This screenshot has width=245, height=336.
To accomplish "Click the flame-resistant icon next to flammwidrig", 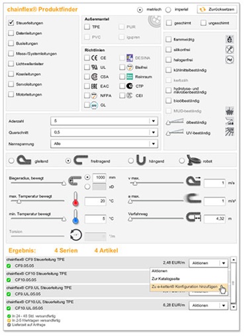I will tap(230, 39).
